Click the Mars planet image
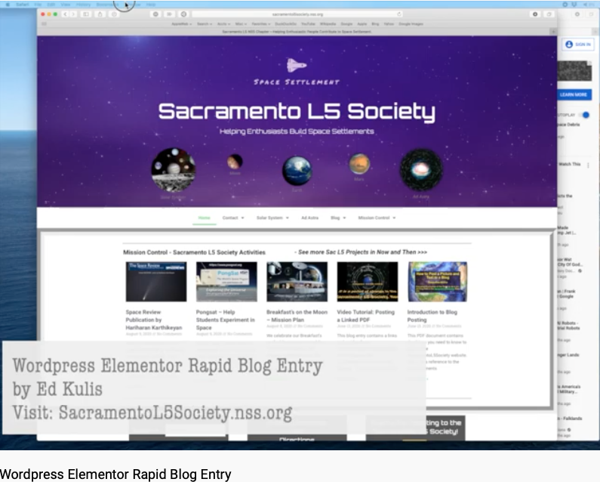The image size is (600, 482). (359, 164)
